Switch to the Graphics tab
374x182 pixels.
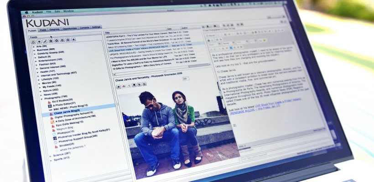(x=54, y=30)
